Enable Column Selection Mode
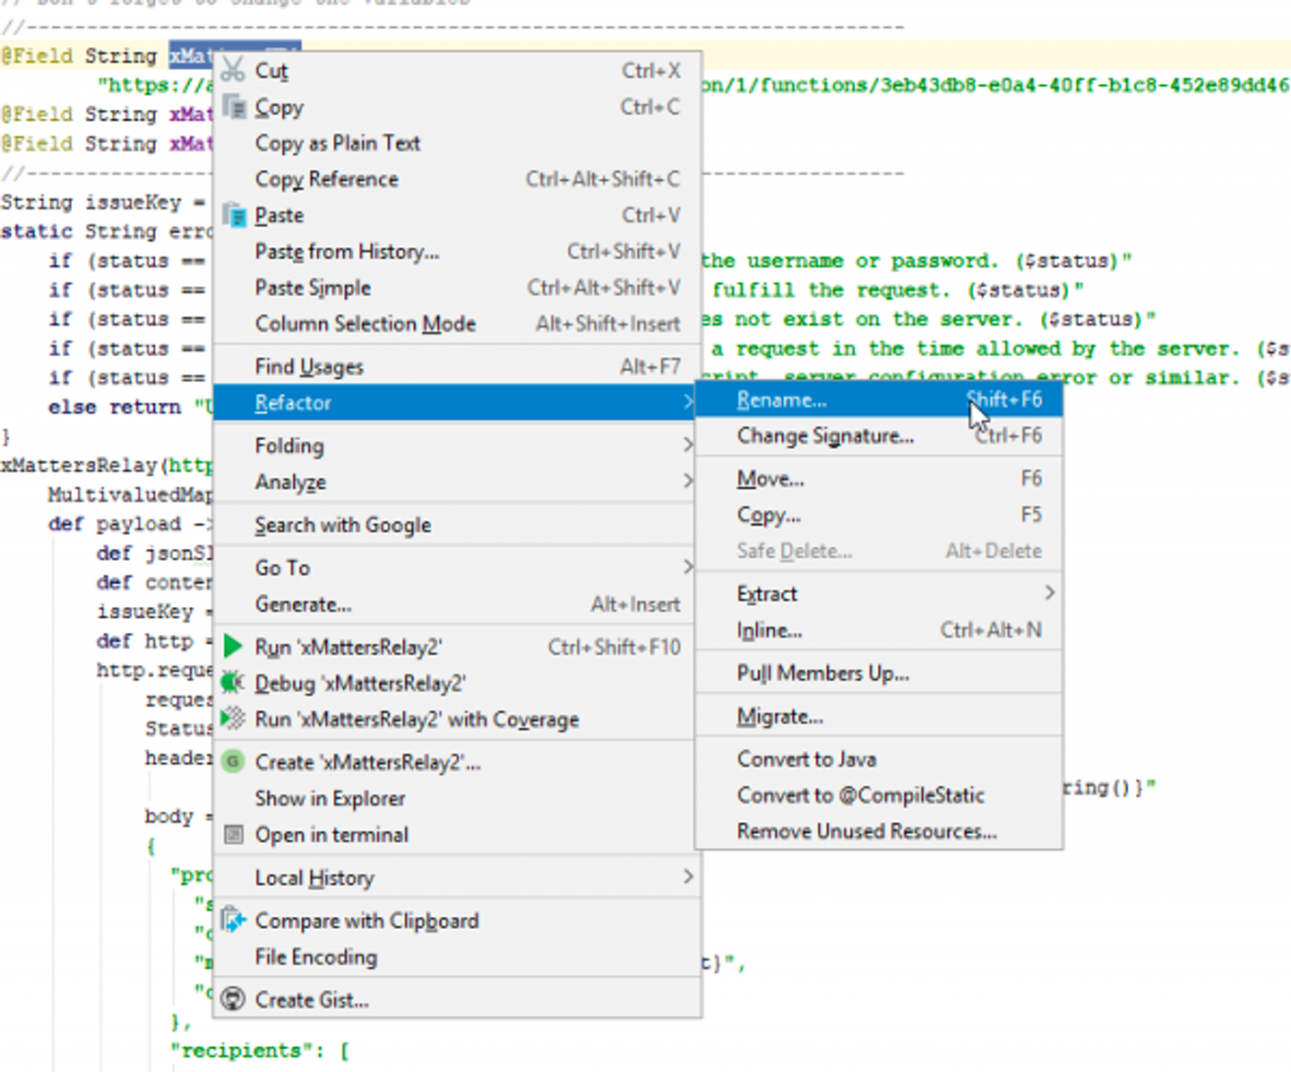The height and width of the screenshot is (1072, 1291). click(x=365, y=324)
